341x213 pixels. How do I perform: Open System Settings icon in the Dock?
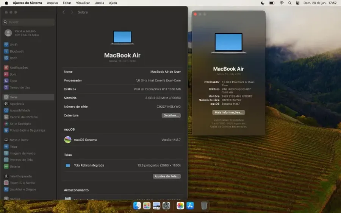(166, 205)
